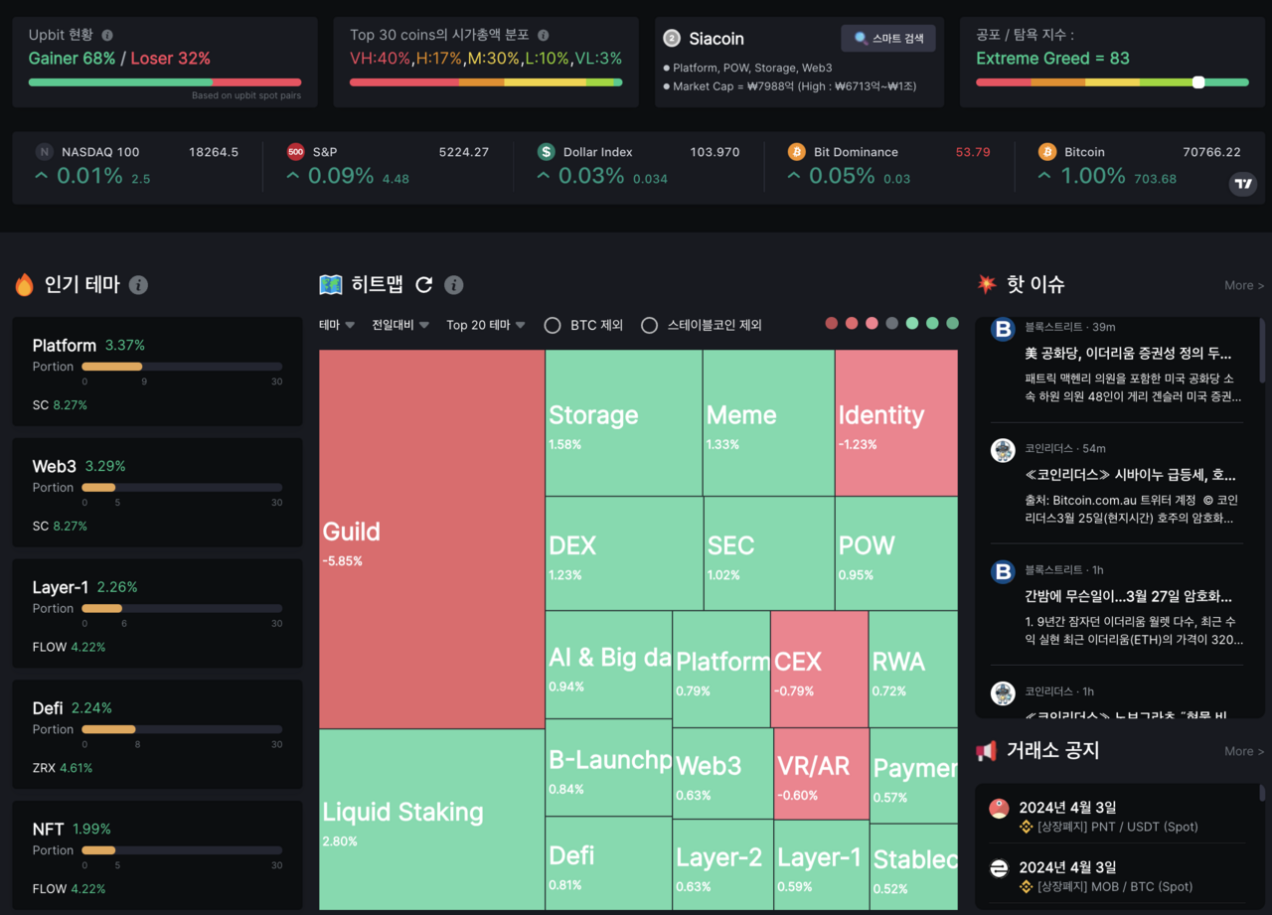Toggle the 스테이블코인 제외 radio option
Image resolution: width=1272 pixels, height=915 pixels.
[x=649, y=325]
